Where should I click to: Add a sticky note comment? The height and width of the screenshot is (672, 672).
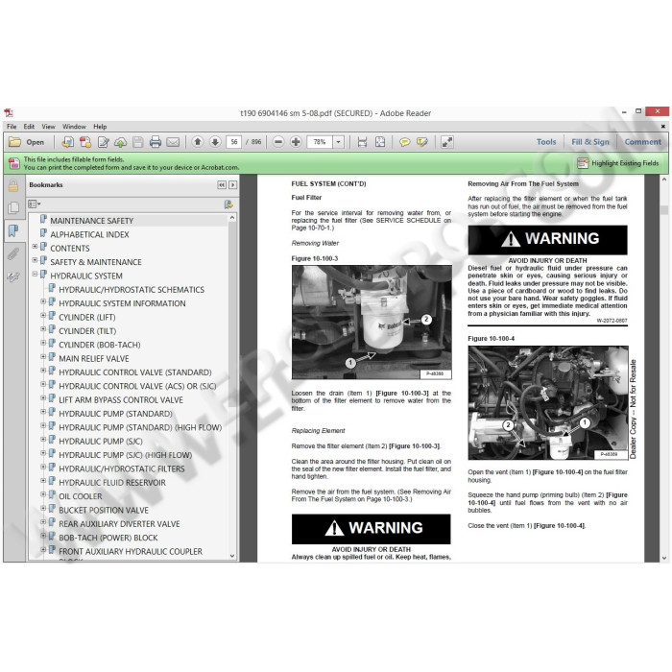coord(404,142)
